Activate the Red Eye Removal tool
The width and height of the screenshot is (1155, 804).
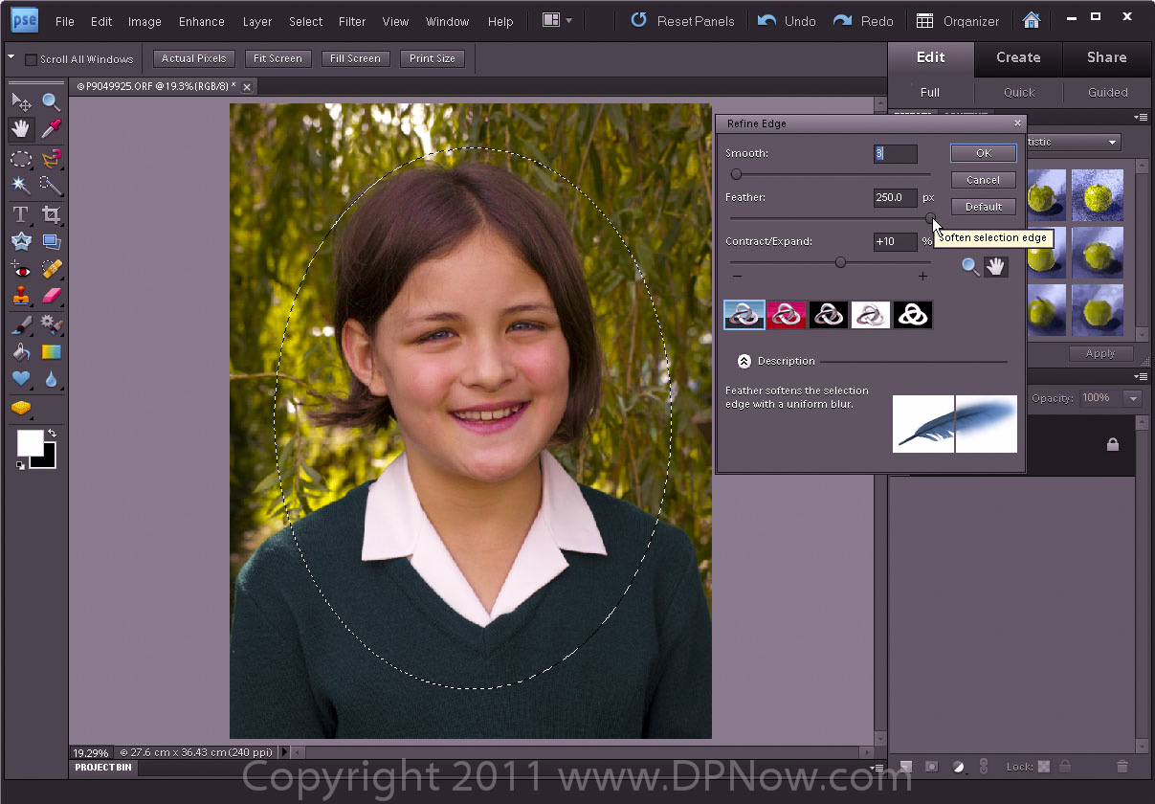click(x=20, y=269)
